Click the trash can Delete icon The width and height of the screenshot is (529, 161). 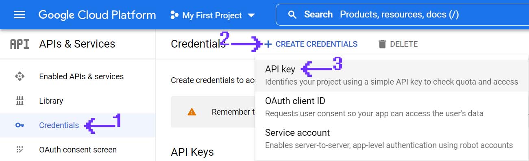point(382,44)
